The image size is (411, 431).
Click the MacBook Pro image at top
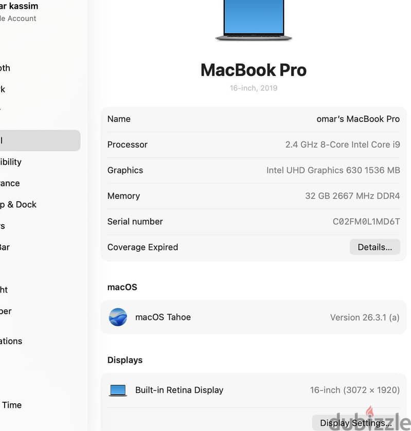click(254, 21)
